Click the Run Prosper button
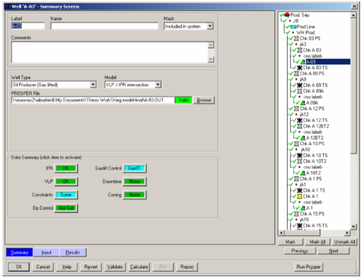This screenshot has height=277, width=362. [308, 267]
